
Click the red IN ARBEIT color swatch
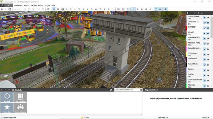pyautogui.click(x=186, y=28)
